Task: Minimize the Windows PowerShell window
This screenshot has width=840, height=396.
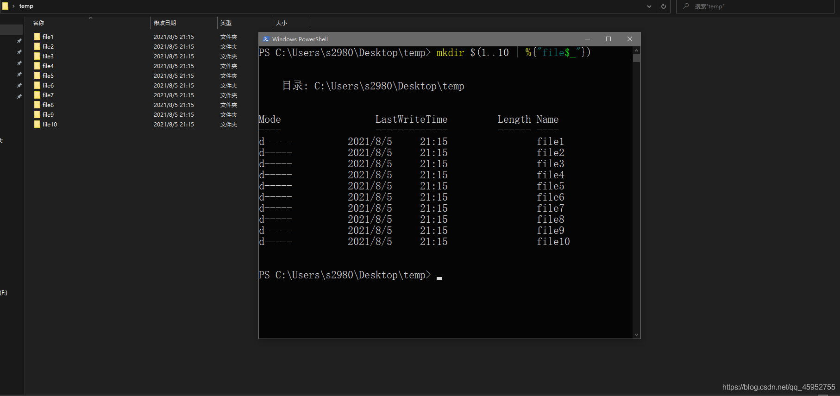Action: pyautogui.click(x=587, y=39)
